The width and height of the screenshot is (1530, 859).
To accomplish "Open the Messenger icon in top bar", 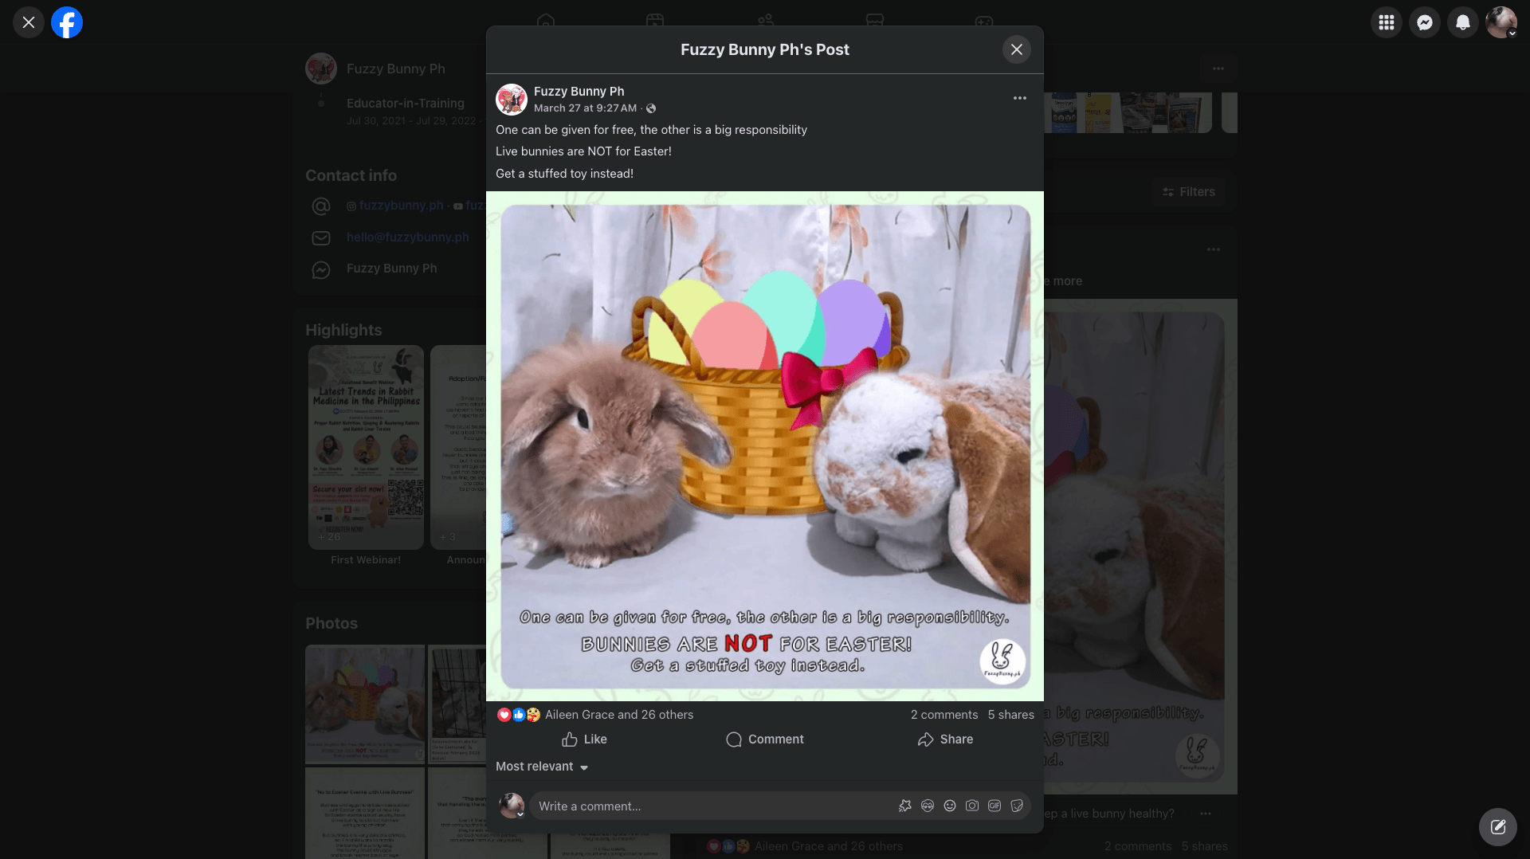I will [x=1424, y=22].
